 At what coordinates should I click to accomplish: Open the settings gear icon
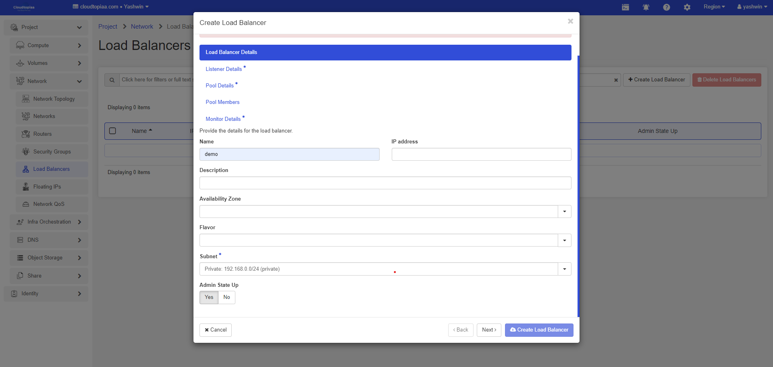pos(687,7)
